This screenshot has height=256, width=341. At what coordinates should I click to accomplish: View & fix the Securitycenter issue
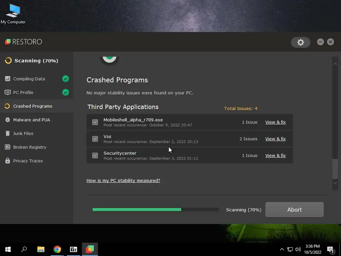tap(275, 155)
